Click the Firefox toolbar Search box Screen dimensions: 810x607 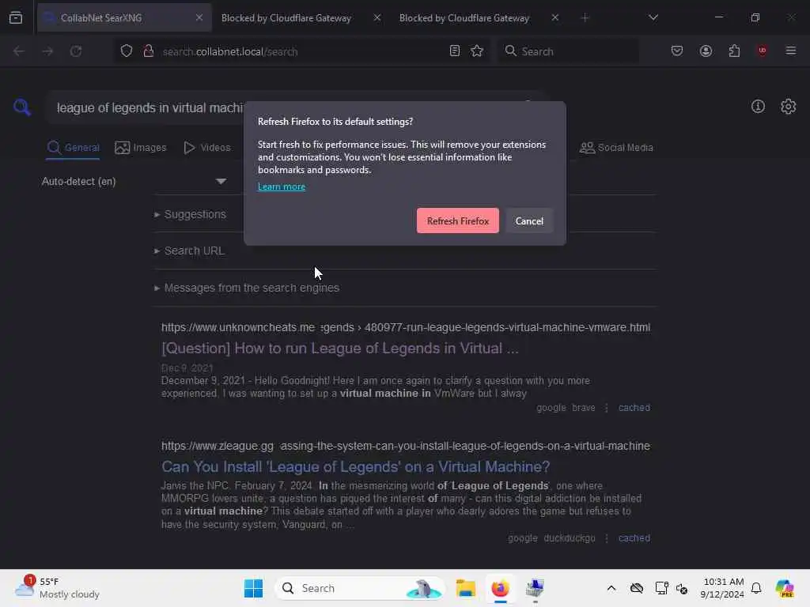click(x=568, y=51)
